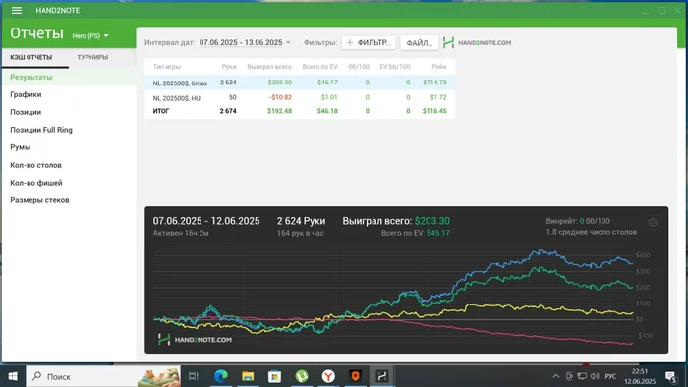Open the HAND2NOTE.COM logo link at top
Image resolution: width=688 pixels, height=387 pixels.
coord(477,42)
